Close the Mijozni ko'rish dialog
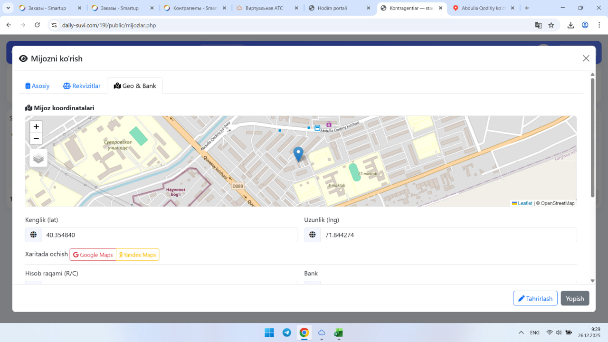608x342 pixels. [586, 58]
